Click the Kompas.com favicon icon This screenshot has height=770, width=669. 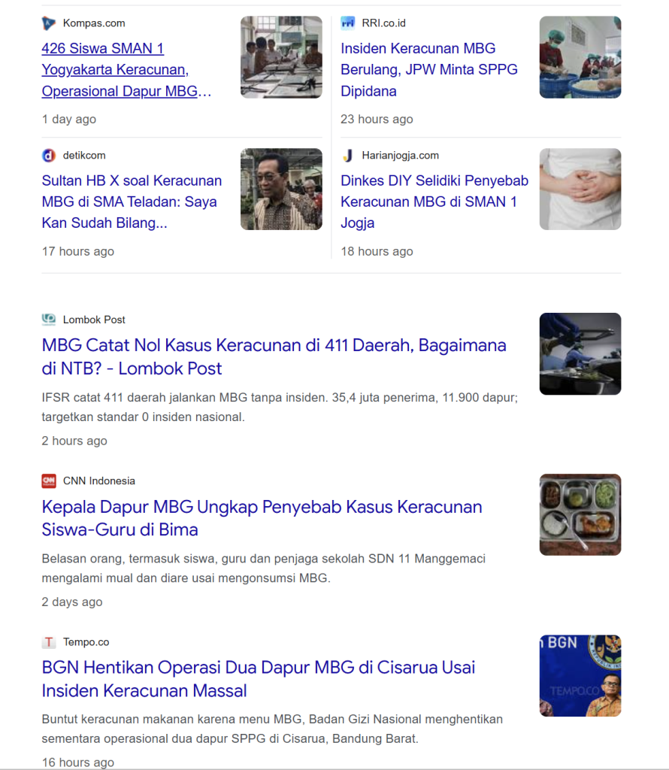pos(49,23)
